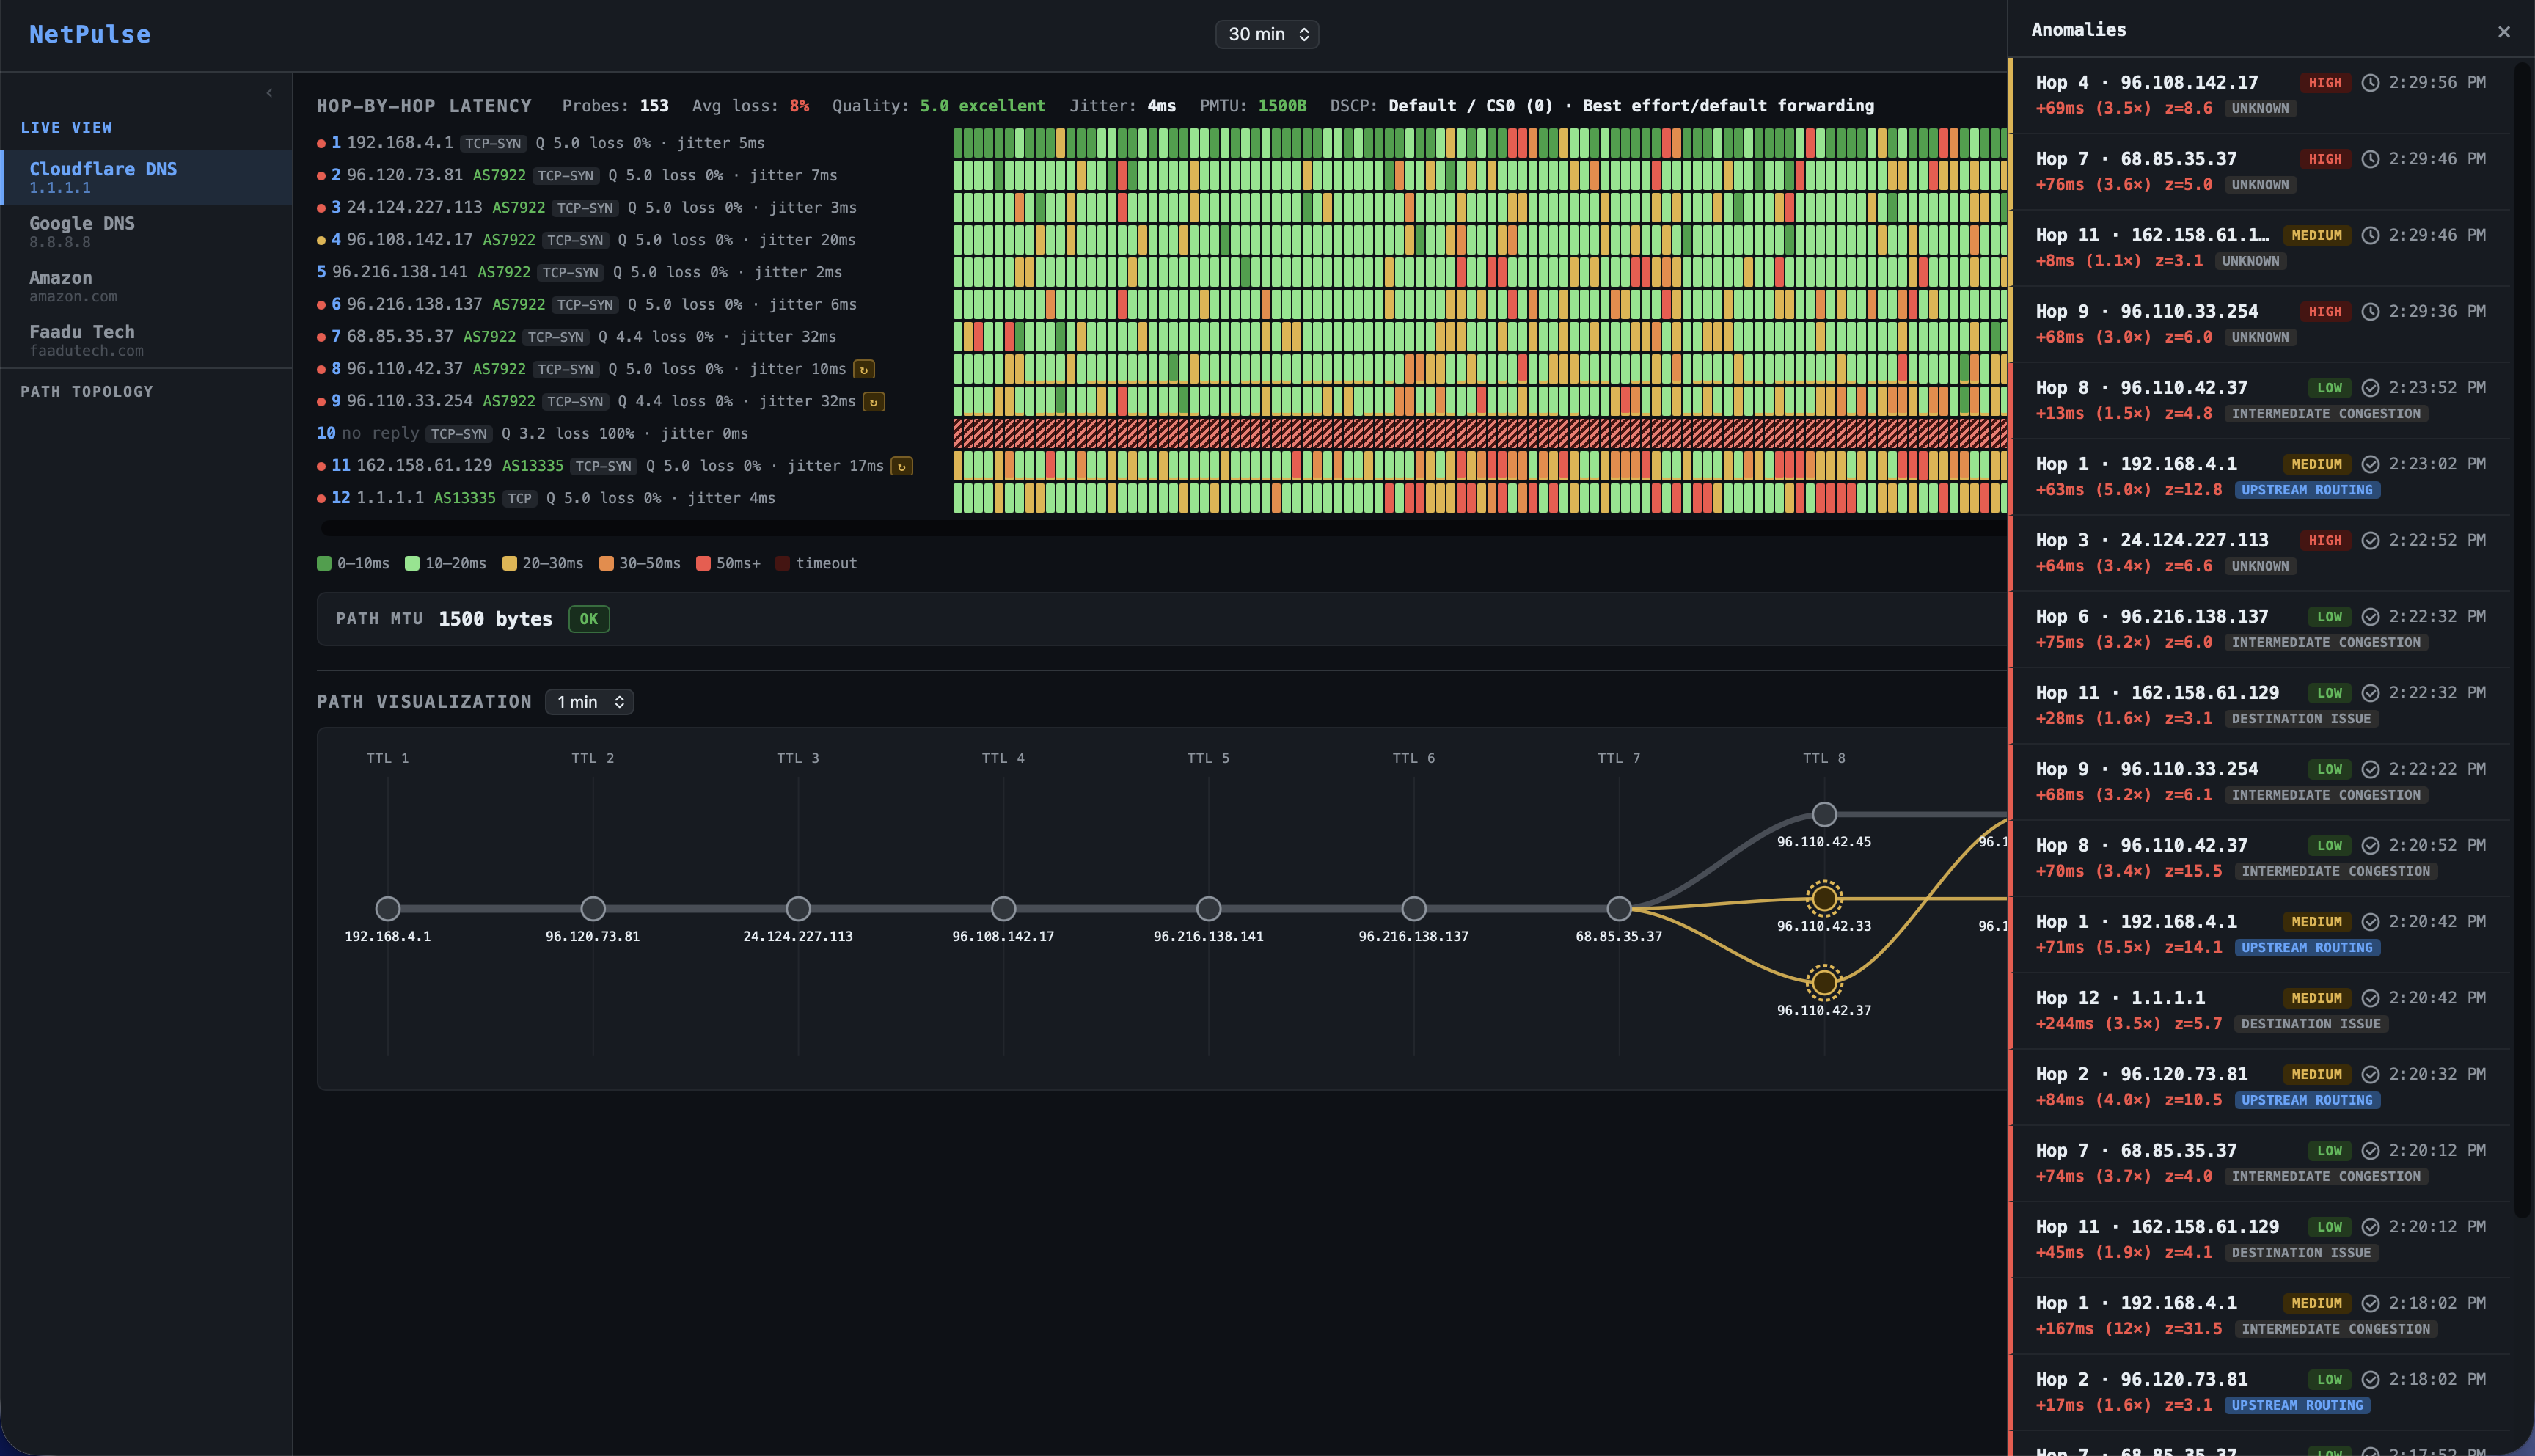Click resolved check icon on Hop 12 2:20:42 anomaly
The height and width of the screenshot is (1456, 2535).
2370,998
